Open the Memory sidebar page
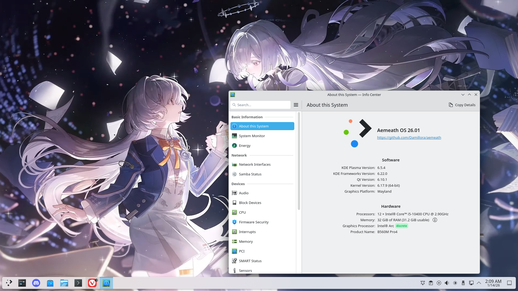 coord(262,241)
